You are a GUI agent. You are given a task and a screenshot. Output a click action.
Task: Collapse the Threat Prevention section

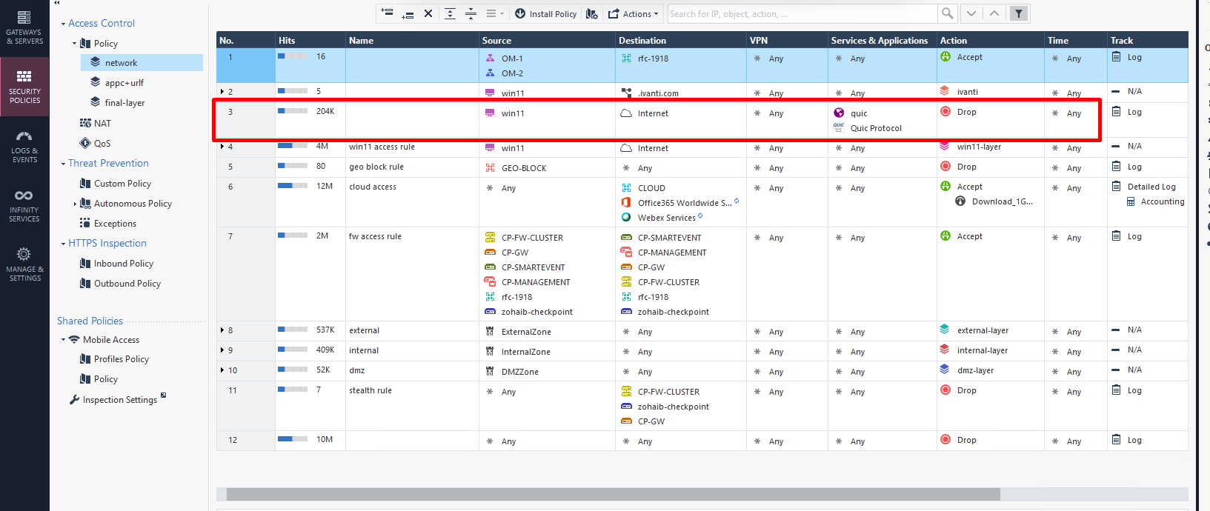pos(63,164)
